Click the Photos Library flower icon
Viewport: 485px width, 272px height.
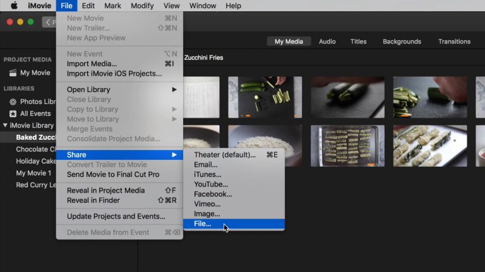pyautogui.click(x=13, y=102)
